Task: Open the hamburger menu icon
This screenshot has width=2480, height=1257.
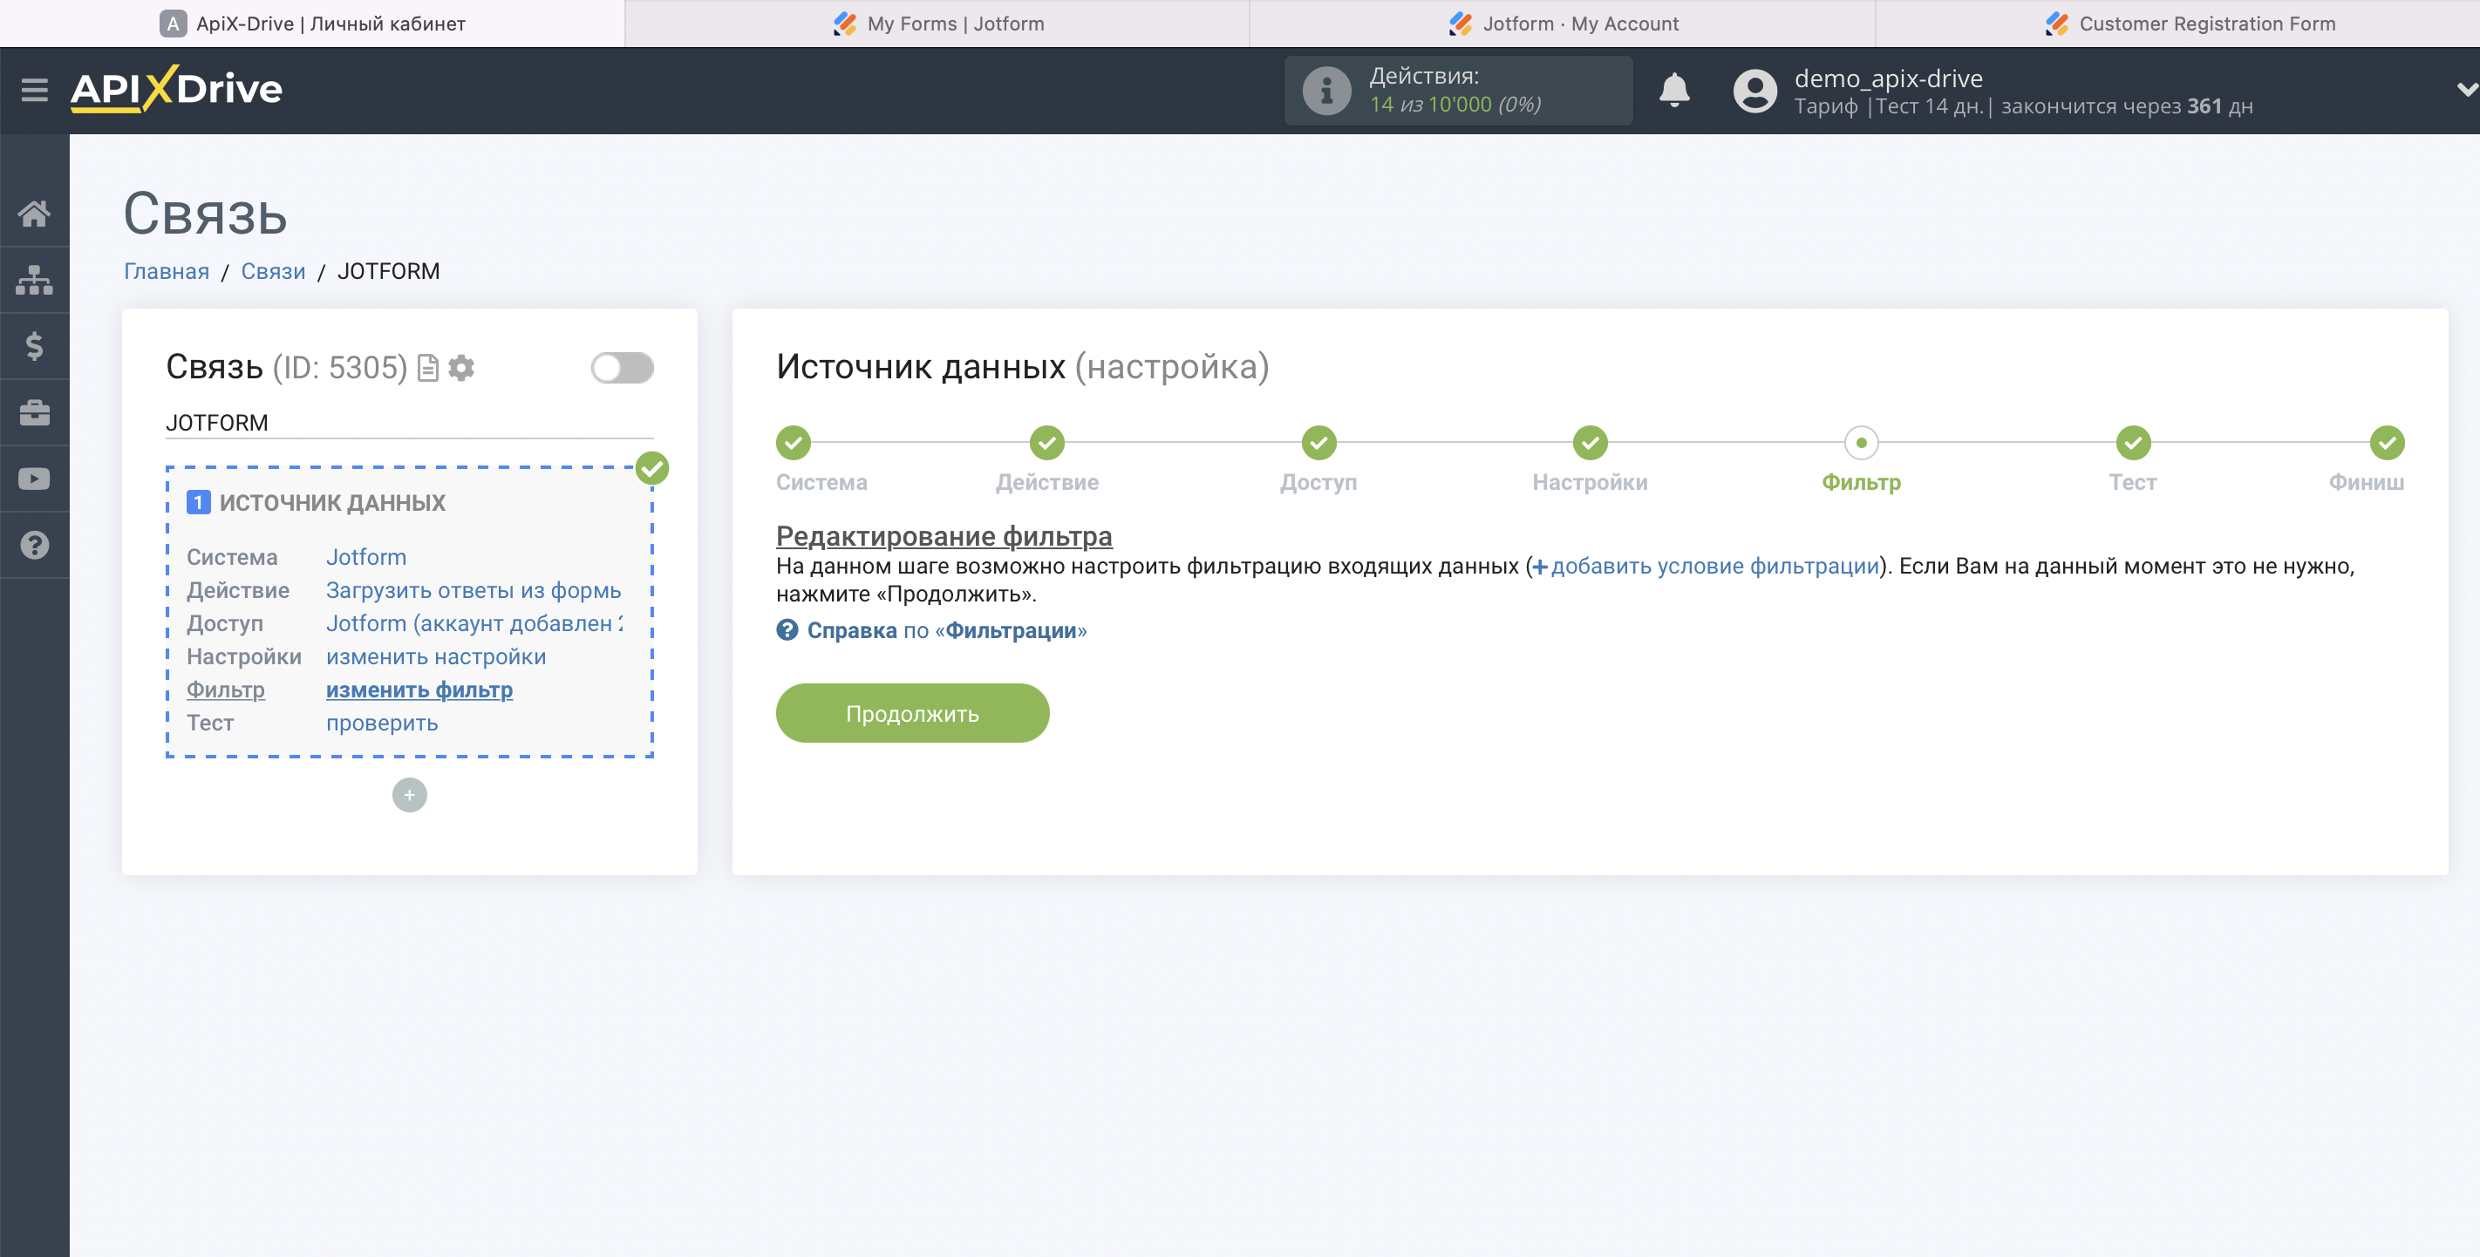Action: 35,90
